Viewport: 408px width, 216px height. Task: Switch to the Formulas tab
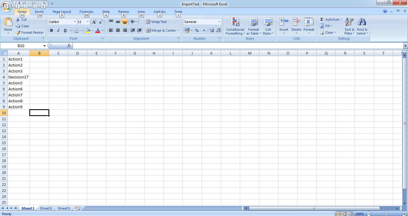pos(86,12)
